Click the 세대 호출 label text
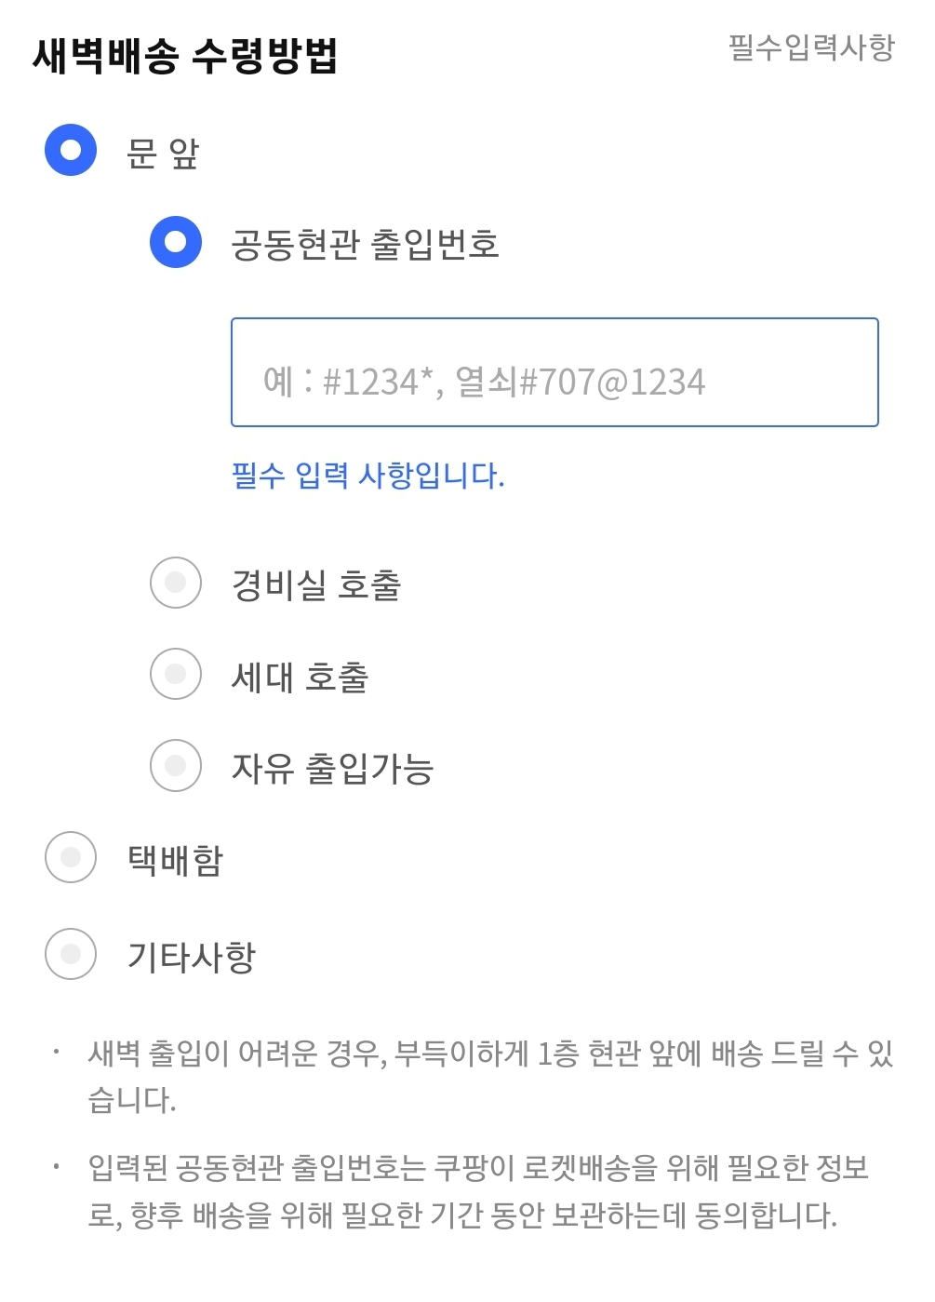 [300, 677]
